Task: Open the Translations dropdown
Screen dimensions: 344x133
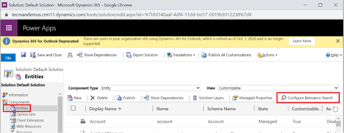Action: (181, 55)
